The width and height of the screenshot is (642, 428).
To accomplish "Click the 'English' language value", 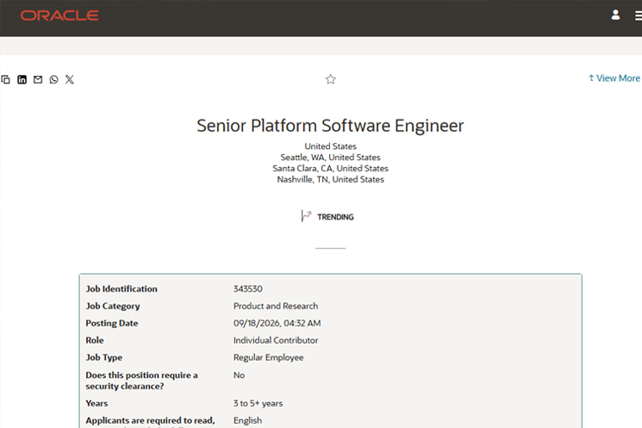I will 247,420.
